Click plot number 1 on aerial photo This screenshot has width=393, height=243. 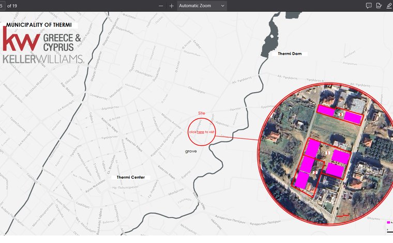[x=327, y=153]
